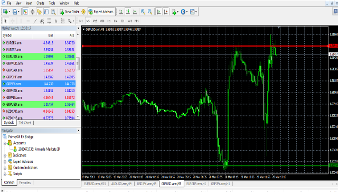338x192 pixels.
Task: Enable the chart auto scroll icon
Action: (x=158, y=12)
